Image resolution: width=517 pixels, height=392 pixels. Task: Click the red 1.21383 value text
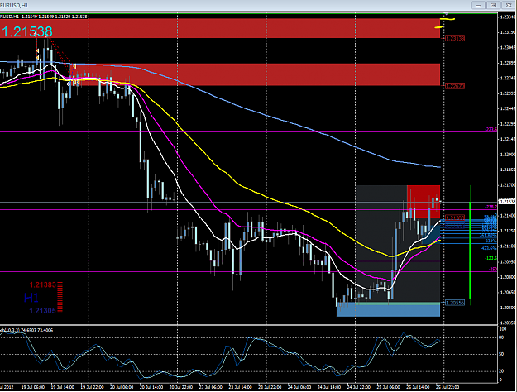click(42, 285)
